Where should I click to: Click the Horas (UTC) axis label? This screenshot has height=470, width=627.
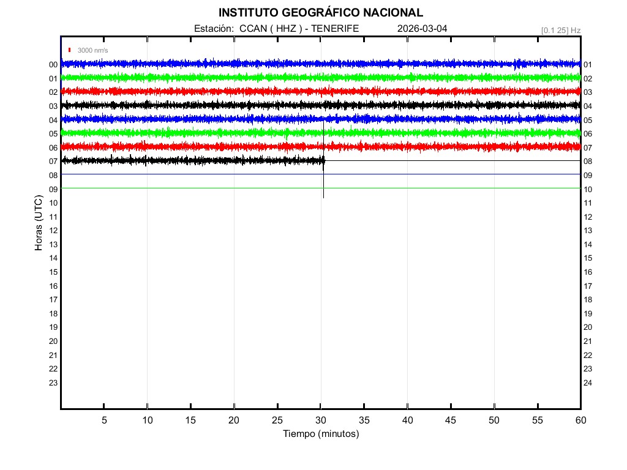(x=39, y=223)
